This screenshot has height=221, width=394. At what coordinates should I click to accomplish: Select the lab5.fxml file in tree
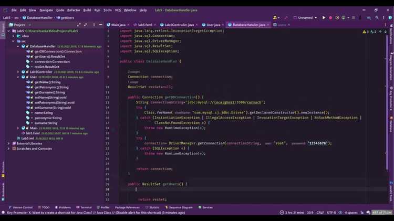click(x=33, y=133)
